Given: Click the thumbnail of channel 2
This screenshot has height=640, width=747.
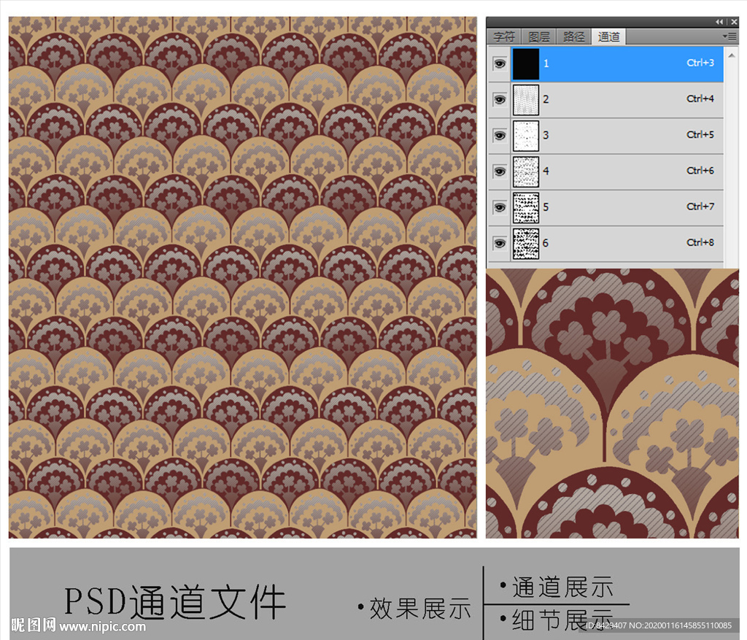Looking at the screenshot, I should tap(526, 99).
